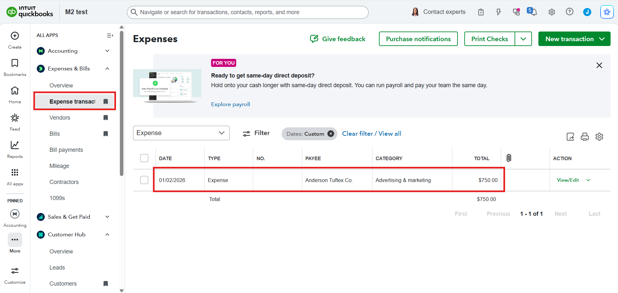Open the Intuit Assist sparkle icon
This screenshot has width=618, height=293.
pyautogui.click(x=607, y=12)
